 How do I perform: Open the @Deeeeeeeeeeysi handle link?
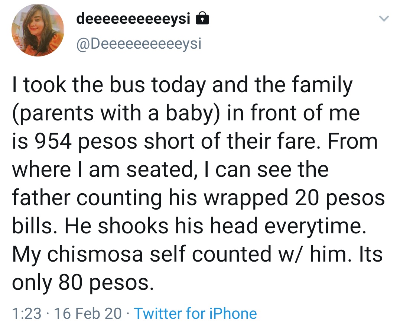click(x=138, y=43)
